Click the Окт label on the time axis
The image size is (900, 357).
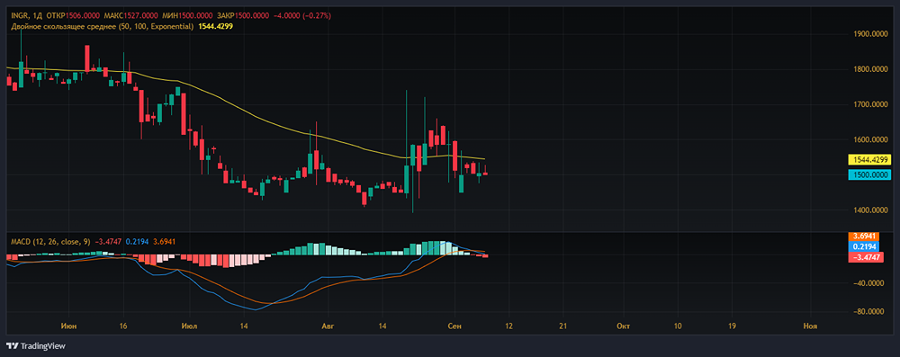(623, 326)
